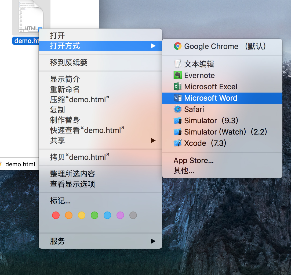Expand the 共享 submenu arrow
Image resolution: width=291 pixels, height=275 pixels.
click(x=153, y=140)
